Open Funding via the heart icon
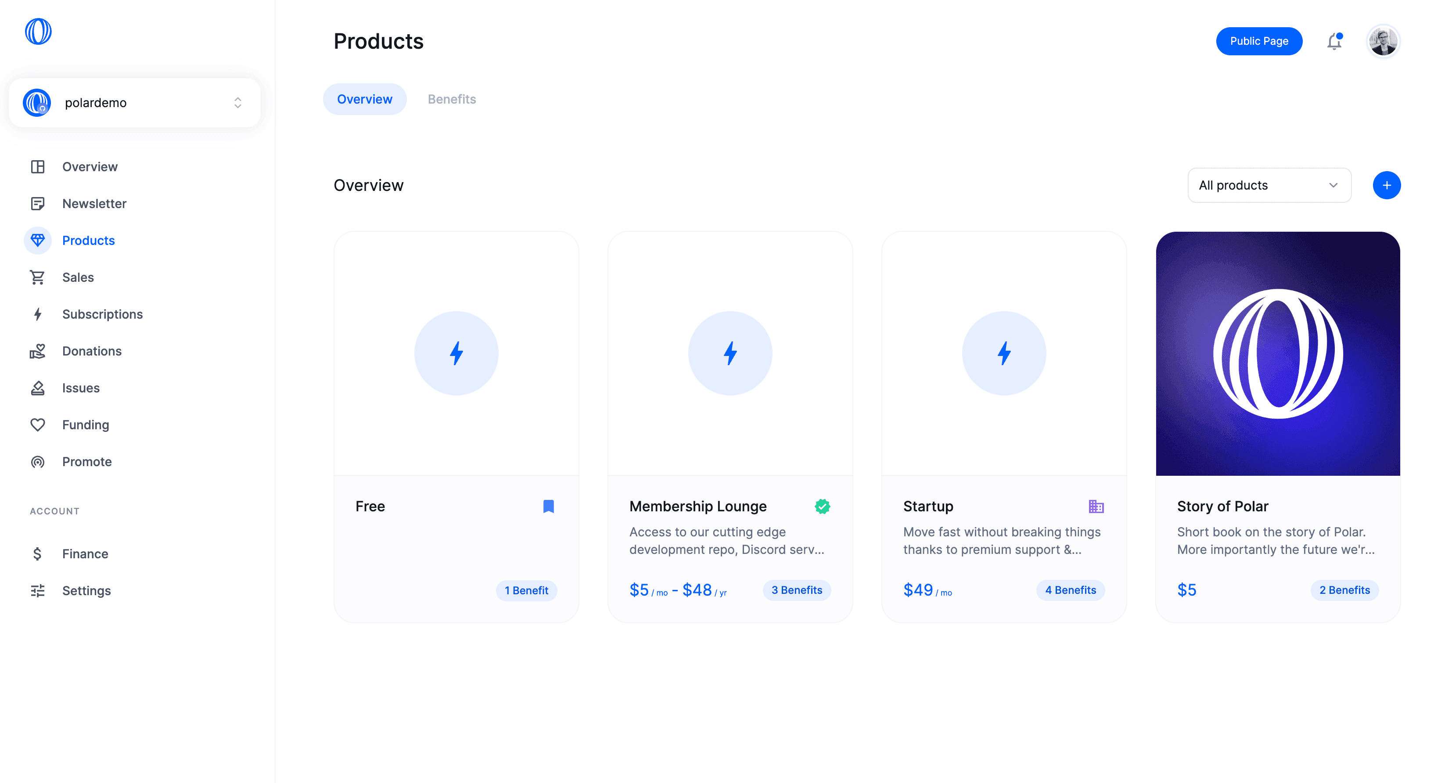The image size is (1452, 783). [x=37, y=424]
